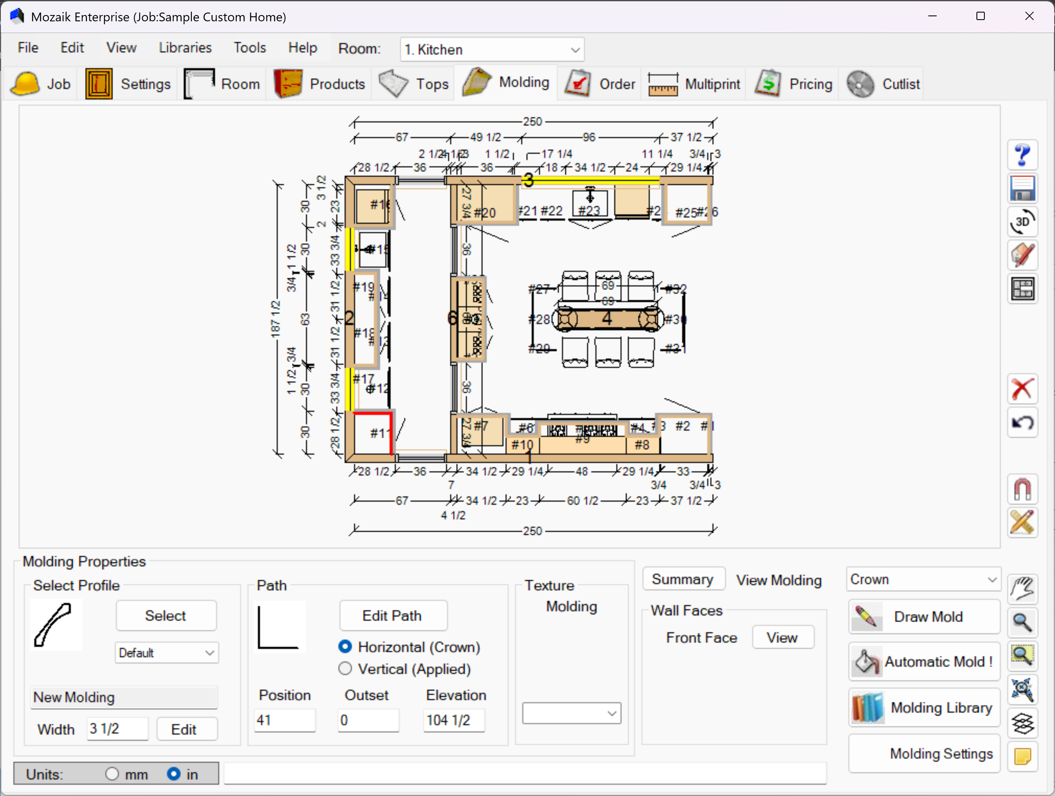Screen dimensions: 1055x796
Task: Select the hand pan tool icon
Action: click(x=1022, y=589)
